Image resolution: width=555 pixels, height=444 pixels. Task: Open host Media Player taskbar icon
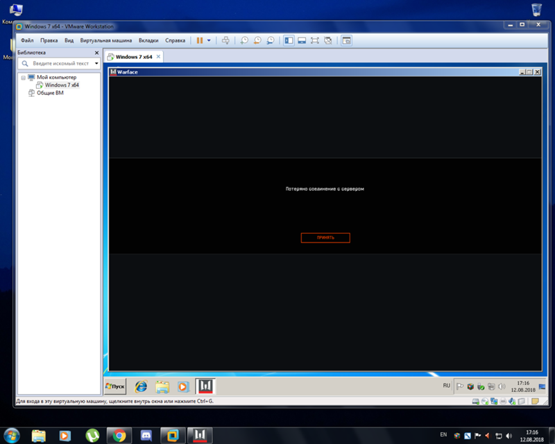pos(65,436)
